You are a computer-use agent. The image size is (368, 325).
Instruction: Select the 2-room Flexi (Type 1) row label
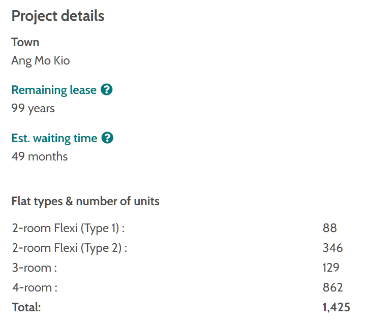[x=69, y=229]
